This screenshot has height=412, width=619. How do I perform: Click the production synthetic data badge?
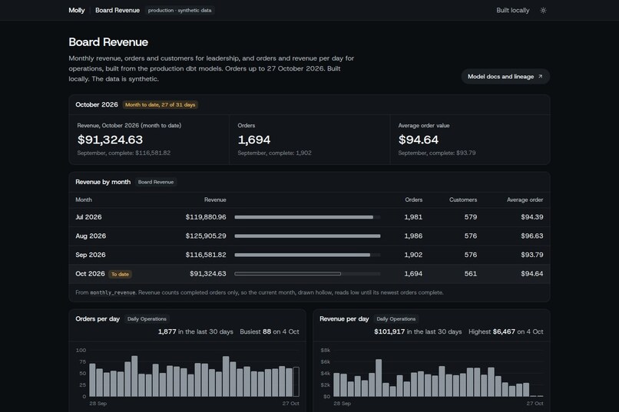coord(180,10)
